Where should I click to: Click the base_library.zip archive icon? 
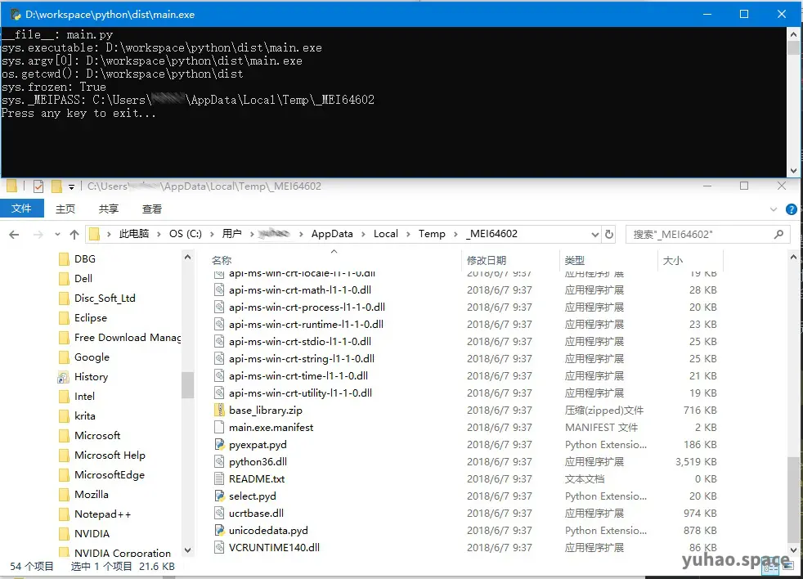pyautogui.click(x=219, y=410)
